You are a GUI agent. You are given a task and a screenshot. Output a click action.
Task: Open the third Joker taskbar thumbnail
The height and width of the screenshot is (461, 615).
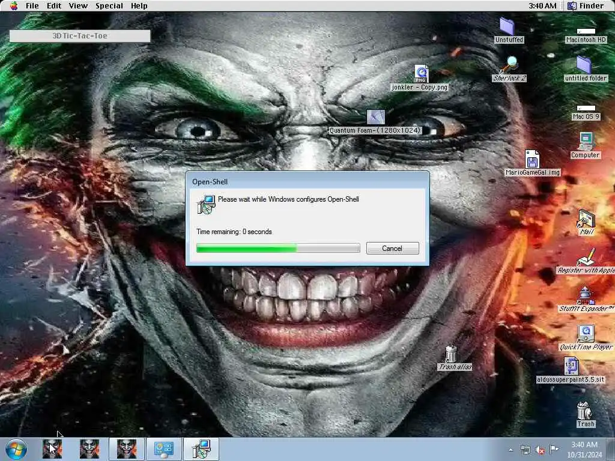point(127,449)
